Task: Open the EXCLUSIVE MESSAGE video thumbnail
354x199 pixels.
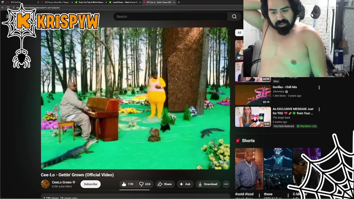Action: pos(253,117)
